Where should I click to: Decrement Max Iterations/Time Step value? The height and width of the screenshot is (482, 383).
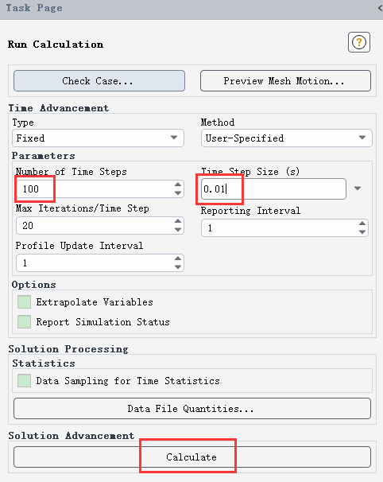click(x=177, y=230)
